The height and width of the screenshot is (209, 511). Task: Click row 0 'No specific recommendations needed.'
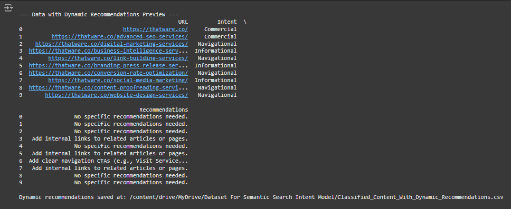coord(131,117)
